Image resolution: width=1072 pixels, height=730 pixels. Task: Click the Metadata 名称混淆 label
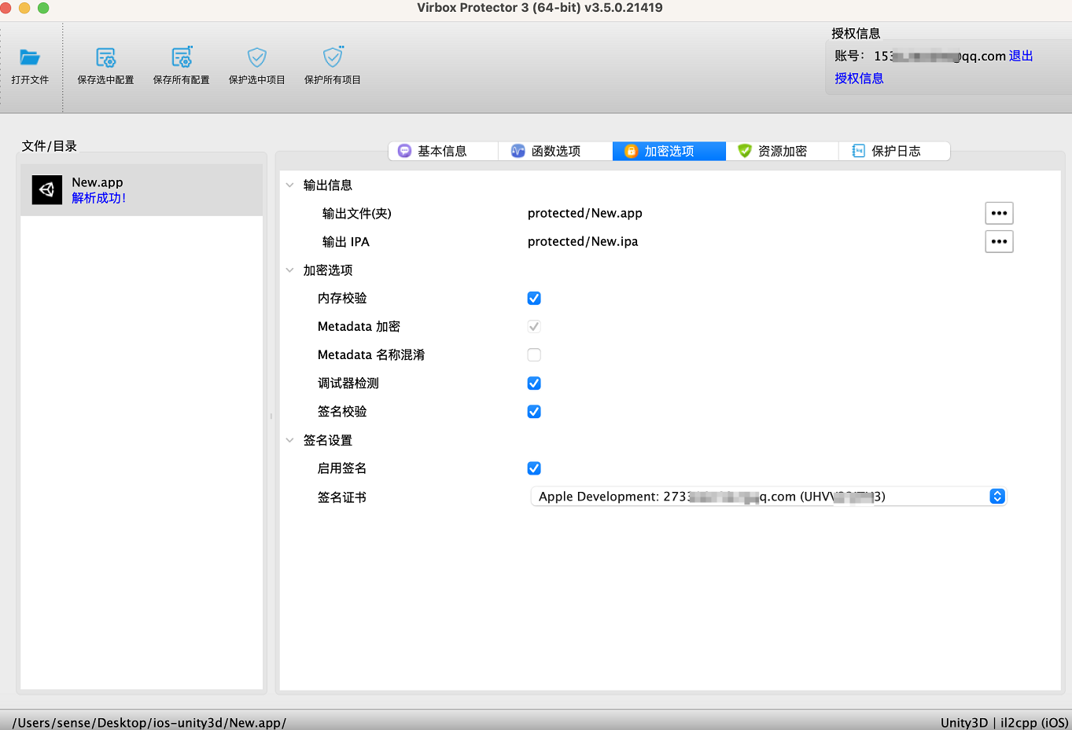371,355
